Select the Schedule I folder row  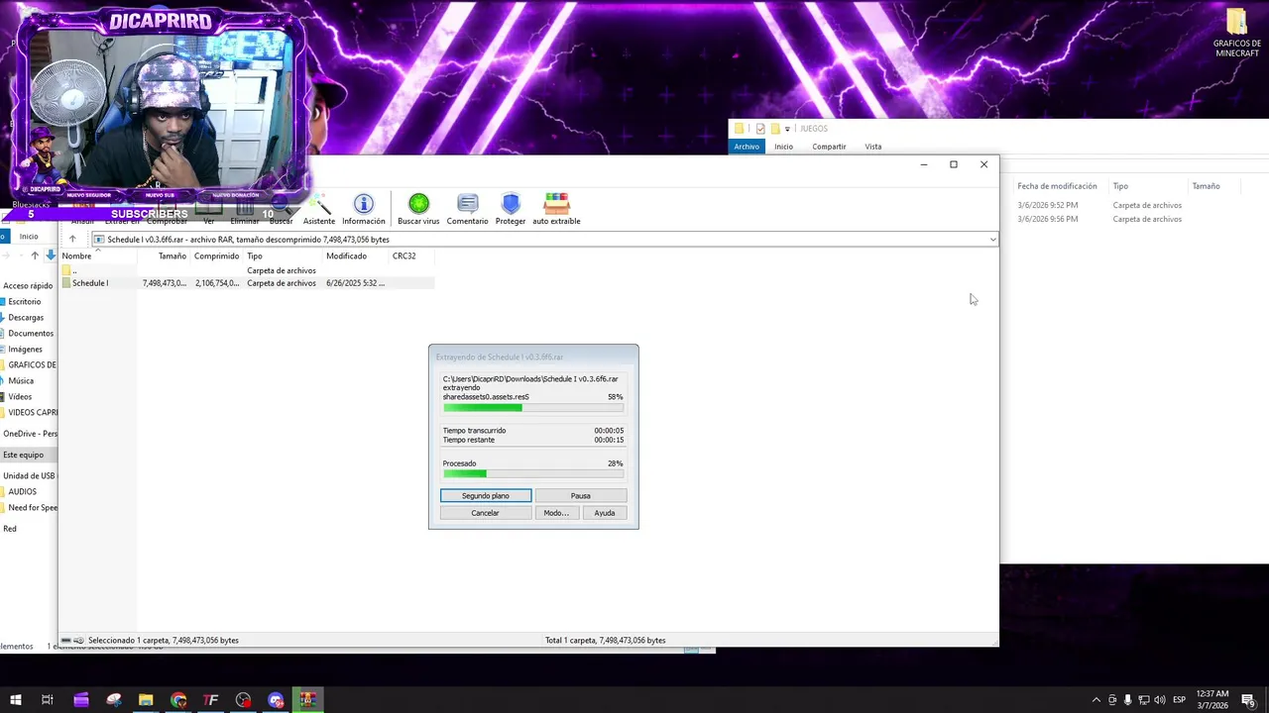click(247, 283)
